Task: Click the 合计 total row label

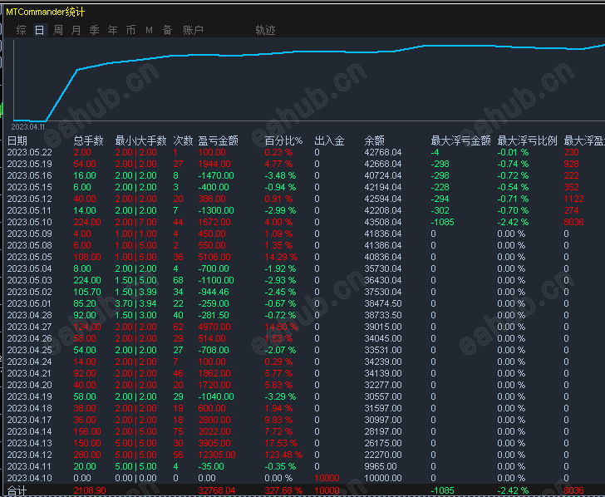Action: point(17,491)
